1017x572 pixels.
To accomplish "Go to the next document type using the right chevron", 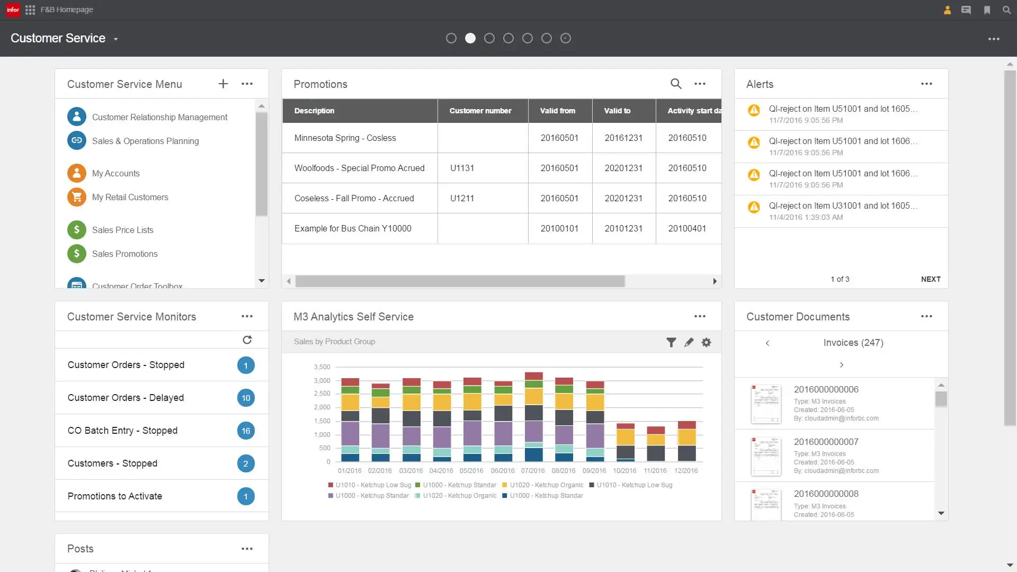I will coord(841,365).
